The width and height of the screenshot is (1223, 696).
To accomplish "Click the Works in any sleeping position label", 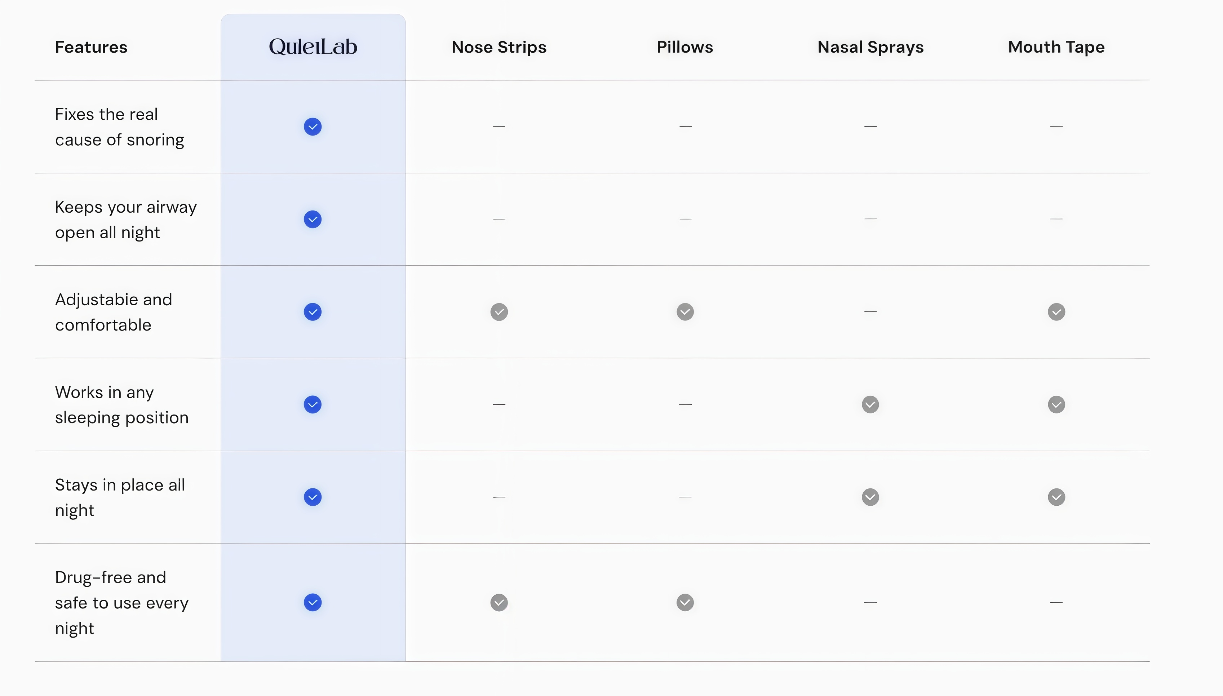I will click(x=122, y=405).
